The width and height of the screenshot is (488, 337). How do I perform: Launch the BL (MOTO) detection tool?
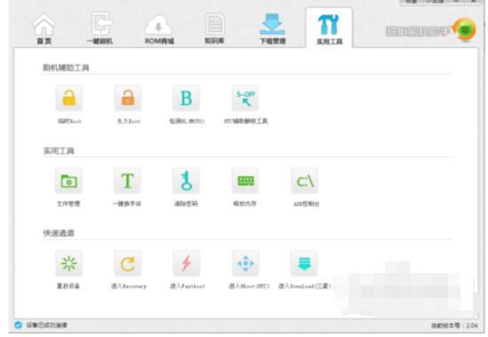[x=187, y=98]
